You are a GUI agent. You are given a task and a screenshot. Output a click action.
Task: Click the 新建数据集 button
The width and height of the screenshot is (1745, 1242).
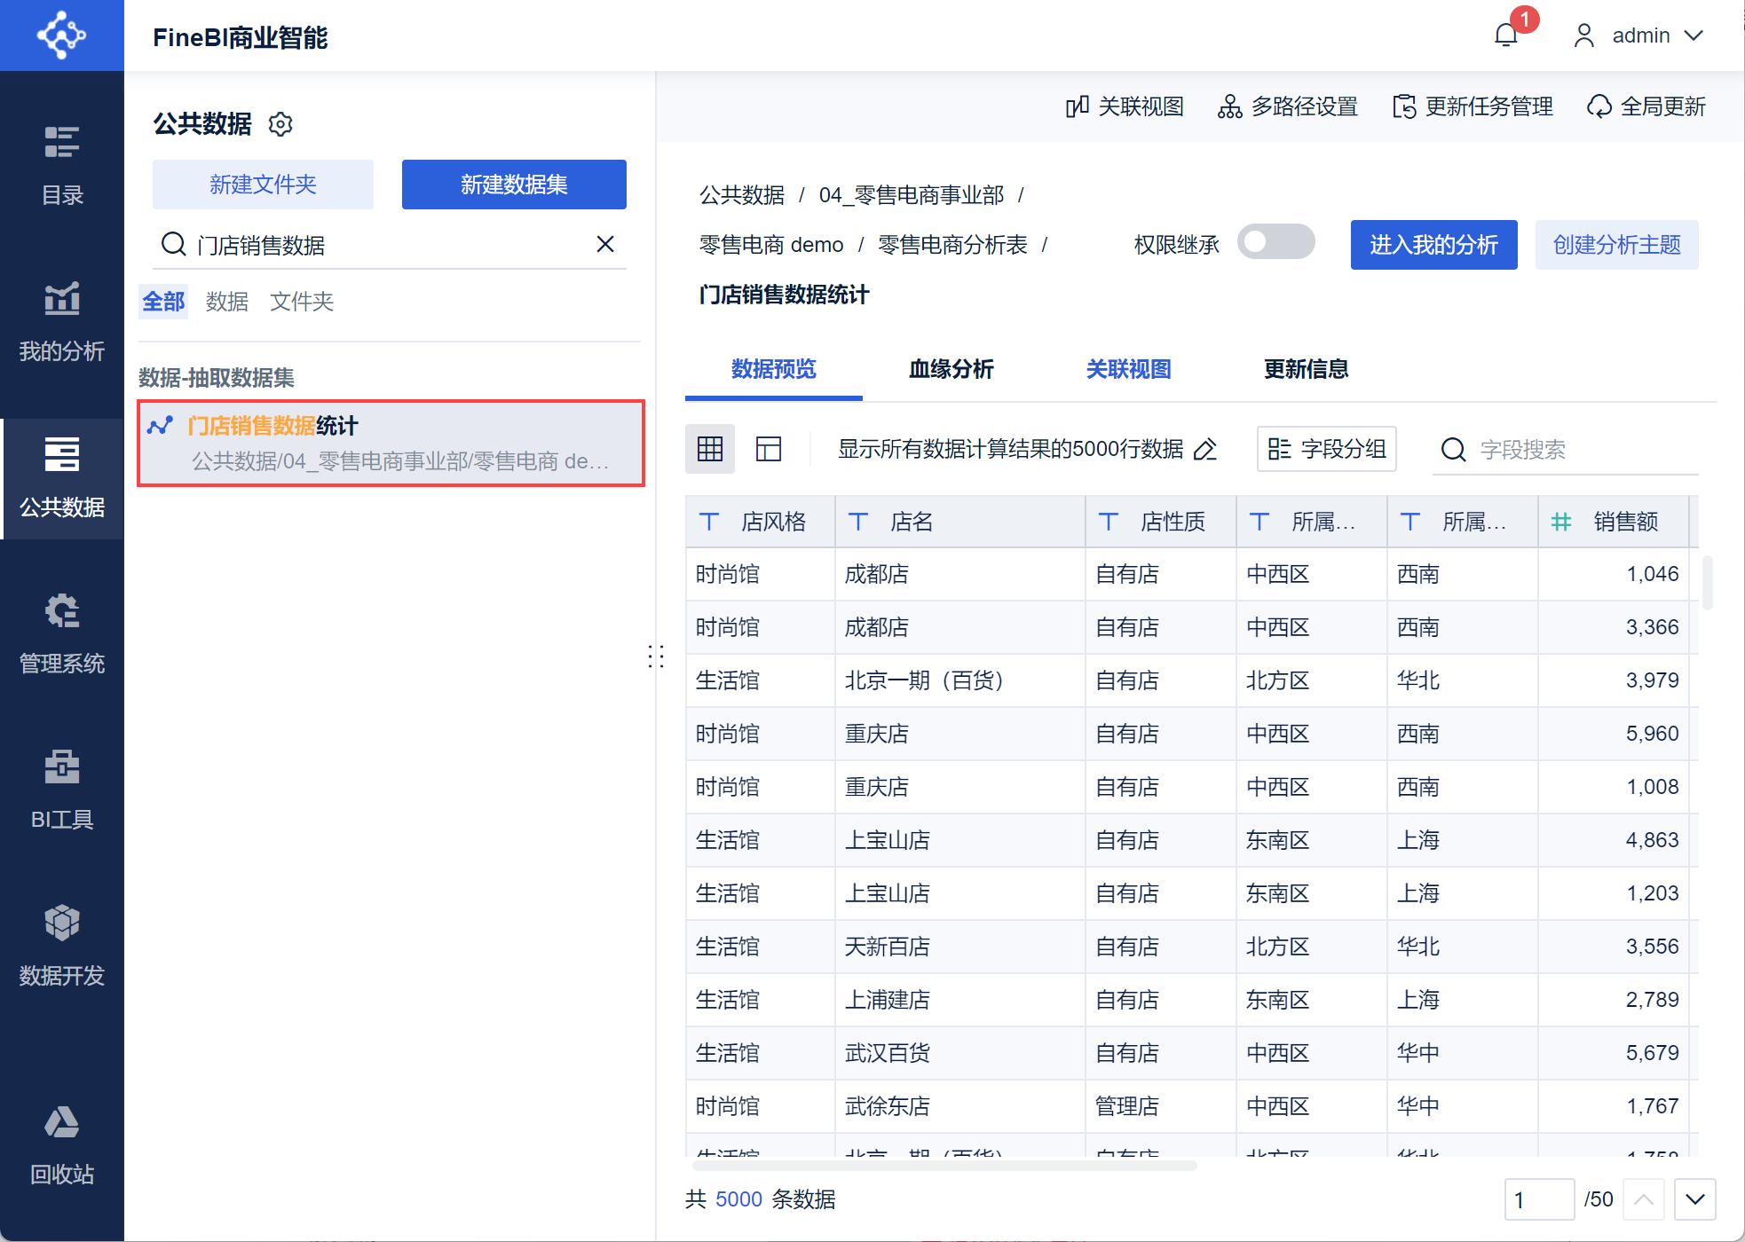514,185
